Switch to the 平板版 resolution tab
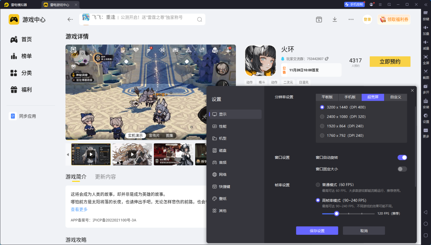 (327, 97)
